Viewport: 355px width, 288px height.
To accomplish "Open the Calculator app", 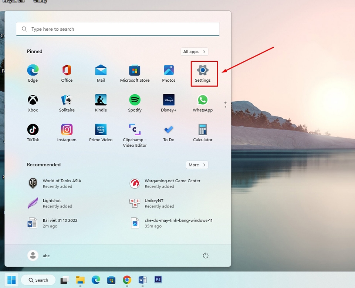I will point(203,132).
